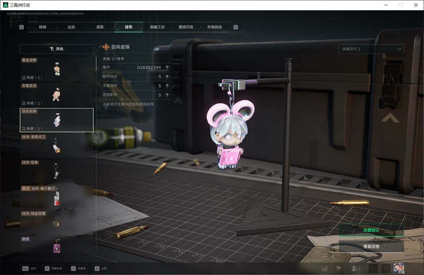This screenshot has width=424, height=275.
Task: Open the 筛选 filter button
Action: coord(57,49)
